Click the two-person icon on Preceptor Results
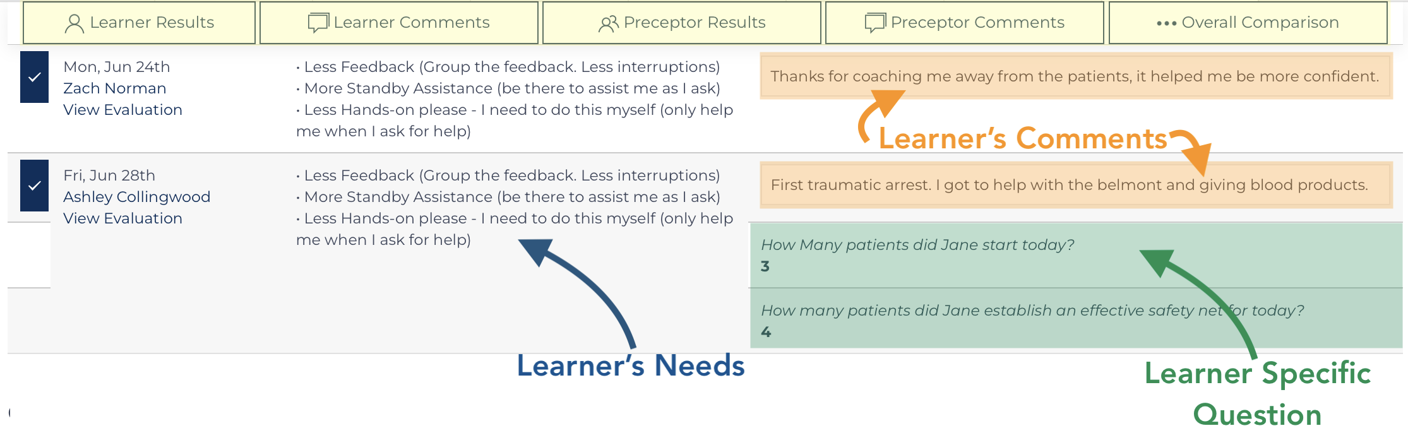 (609, 23)
